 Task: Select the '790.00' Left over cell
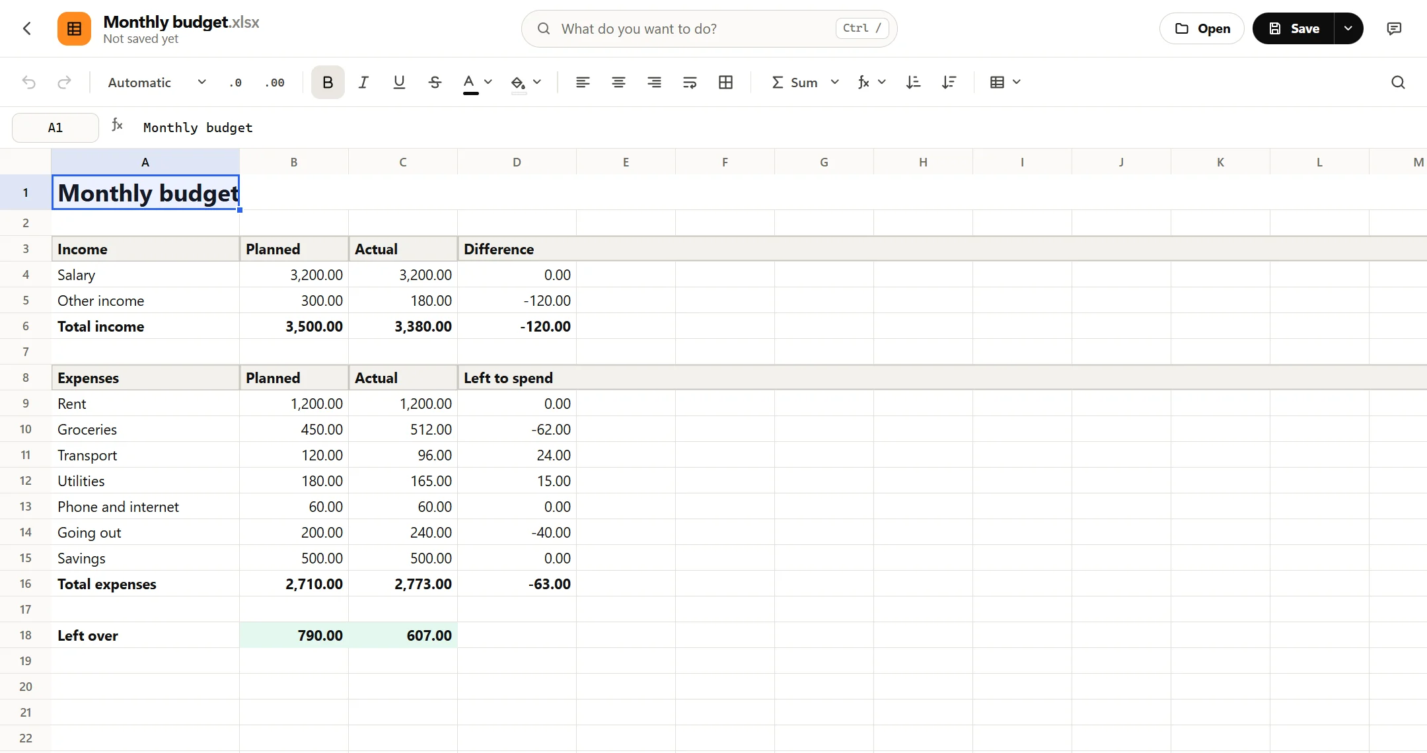pos(294,635)
